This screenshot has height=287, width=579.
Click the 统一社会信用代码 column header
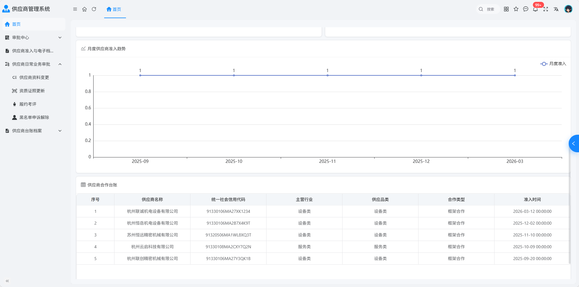[228, 200]
